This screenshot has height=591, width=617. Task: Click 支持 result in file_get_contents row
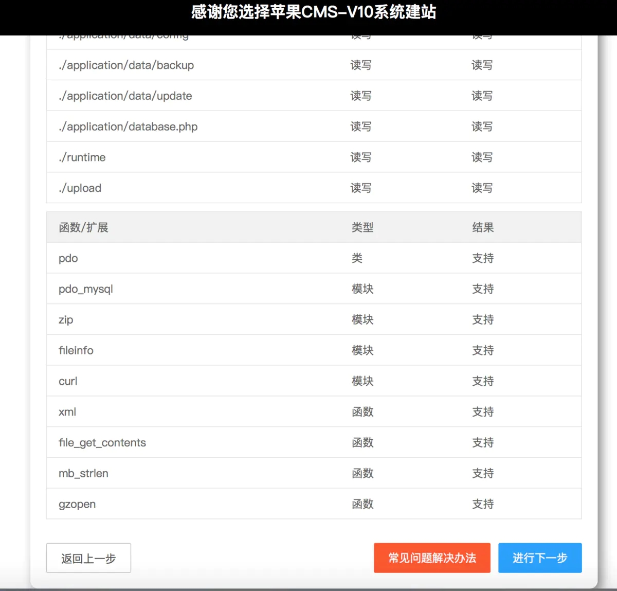(x=483, y=443)
